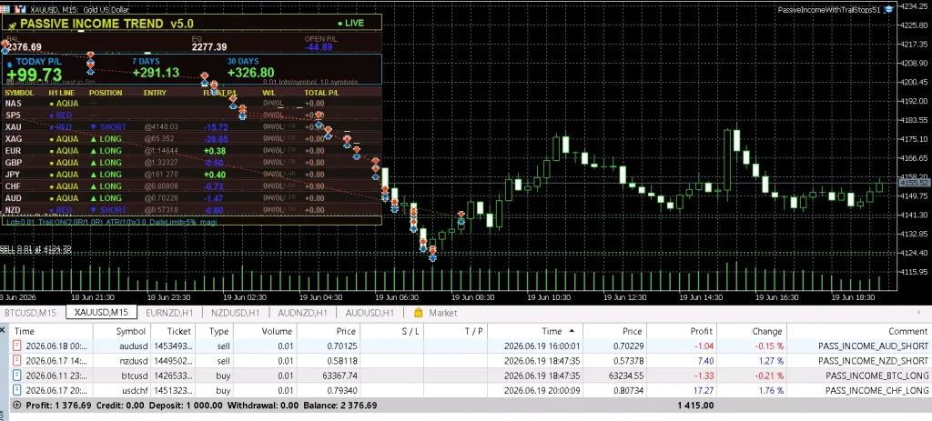Click the Market shopping bag icon
The width and height of the screenshot is (932, 421).
coord(418,312)
